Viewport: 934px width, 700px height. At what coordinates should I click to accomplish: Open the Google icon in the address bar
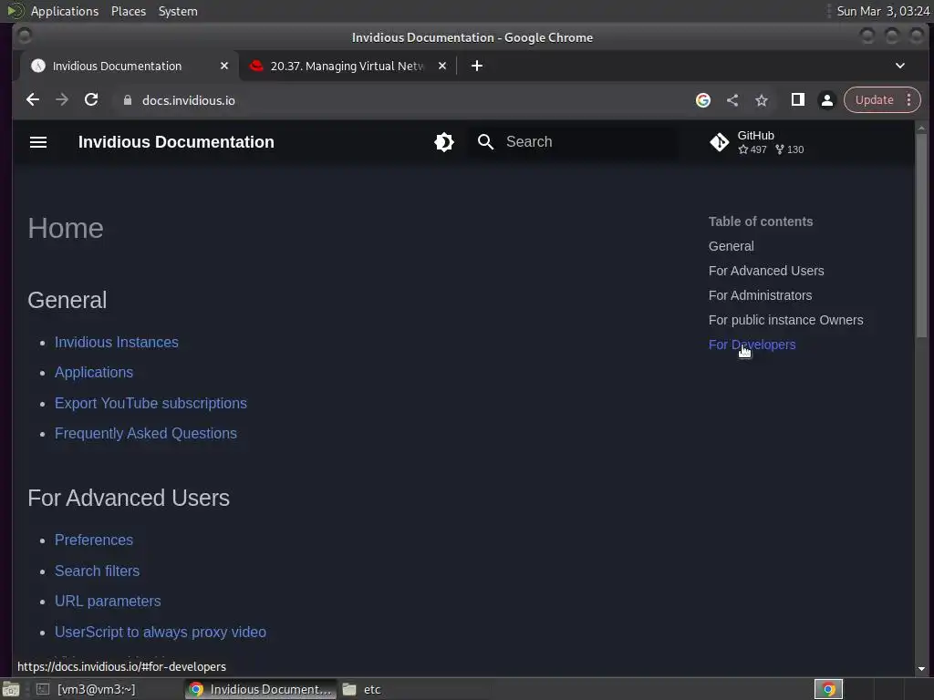point(703,100)
